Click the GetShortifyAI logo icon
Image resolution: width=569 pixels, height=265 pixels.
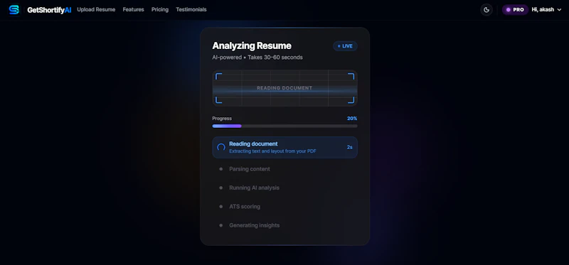[x=14, y=9]
